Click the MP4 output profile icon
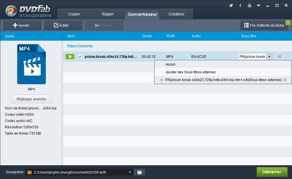 pyautogui.click(x=31, y=64)
